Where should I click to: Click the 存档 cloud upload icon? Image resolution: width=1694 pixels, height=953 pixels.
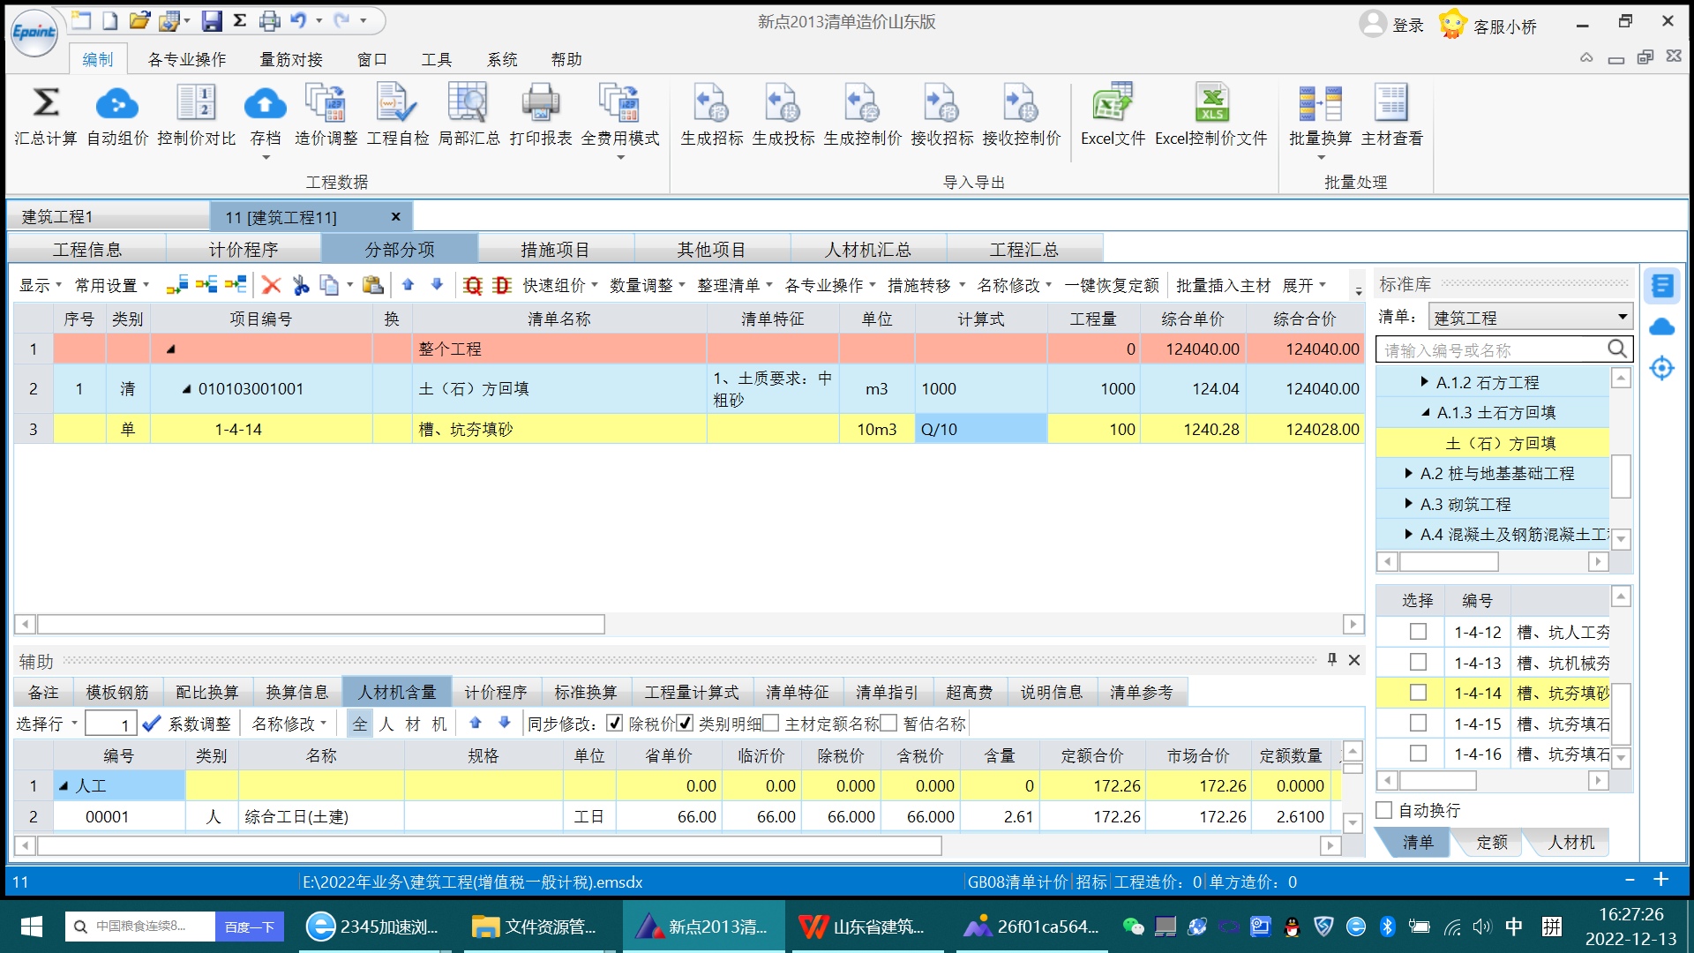[x=265, y=103]
